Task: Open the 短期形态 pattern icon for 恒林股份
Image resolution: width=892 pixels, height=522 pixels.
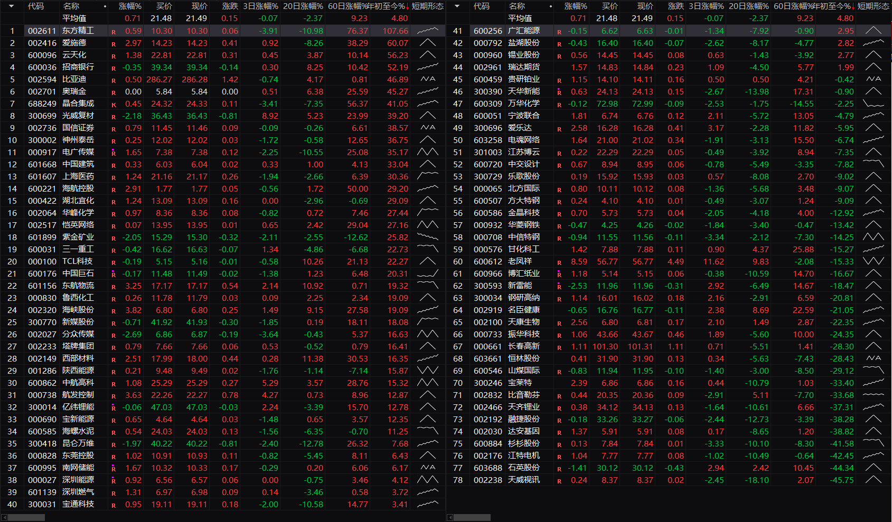Action: point(874,358)
